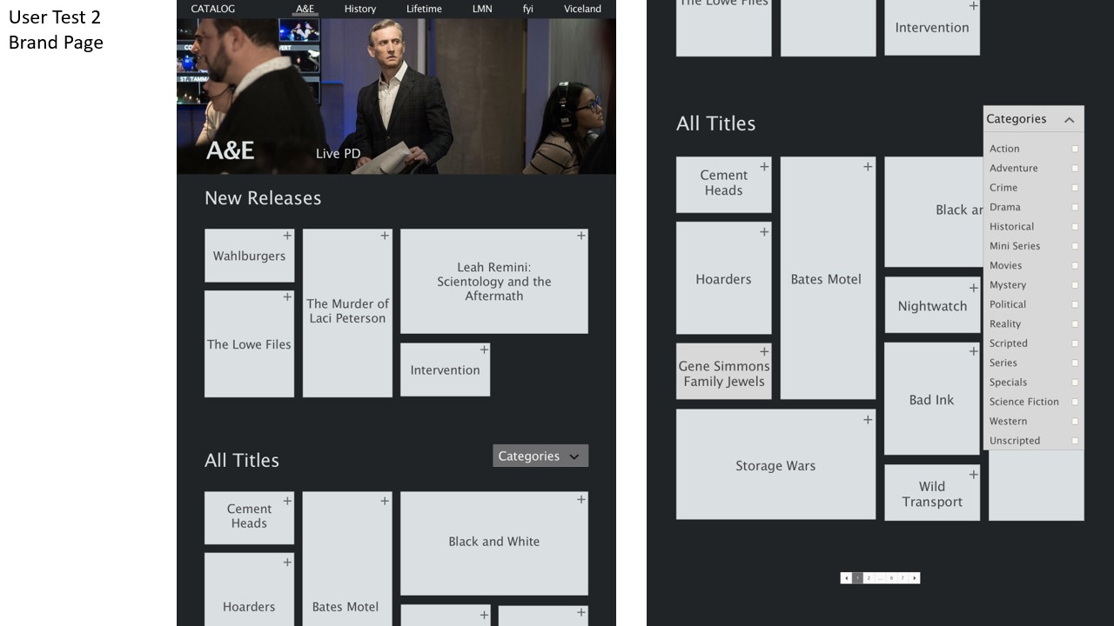Jump to page 2 in pagination
The image size is (1114, 626).
coord(869,578)
